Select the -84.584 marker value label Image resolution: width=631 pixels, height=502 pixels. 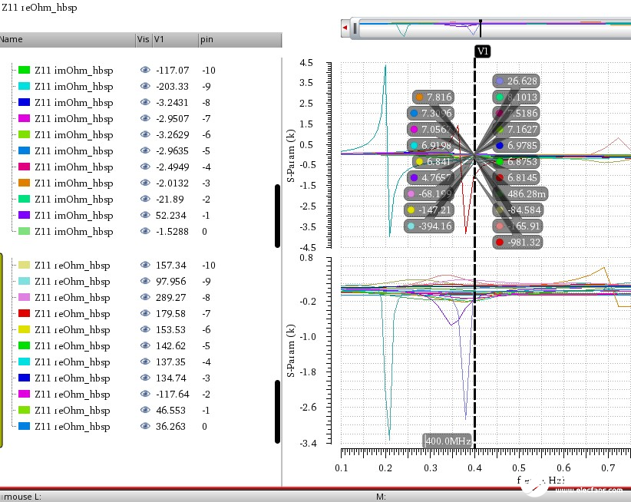click(518, 210)
